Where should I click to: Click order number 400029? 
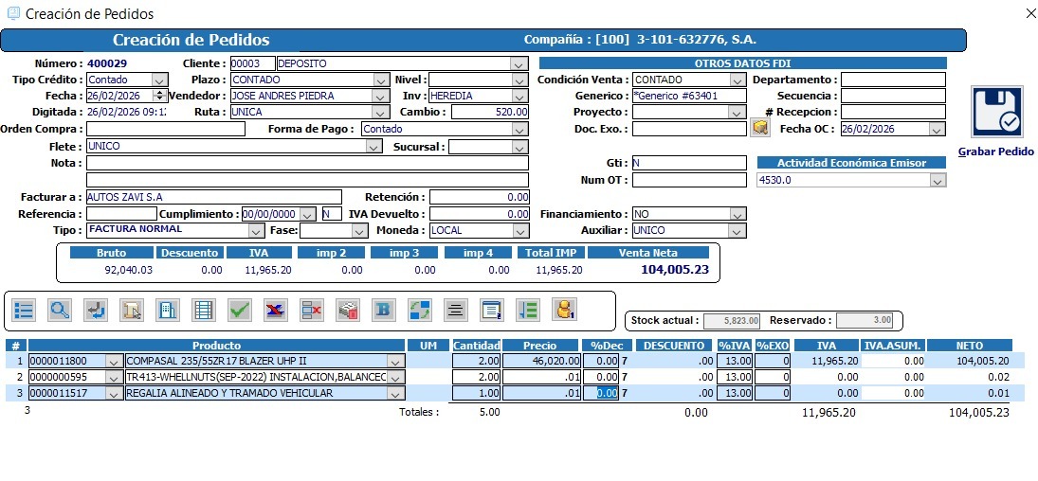[x=107, y=63]
